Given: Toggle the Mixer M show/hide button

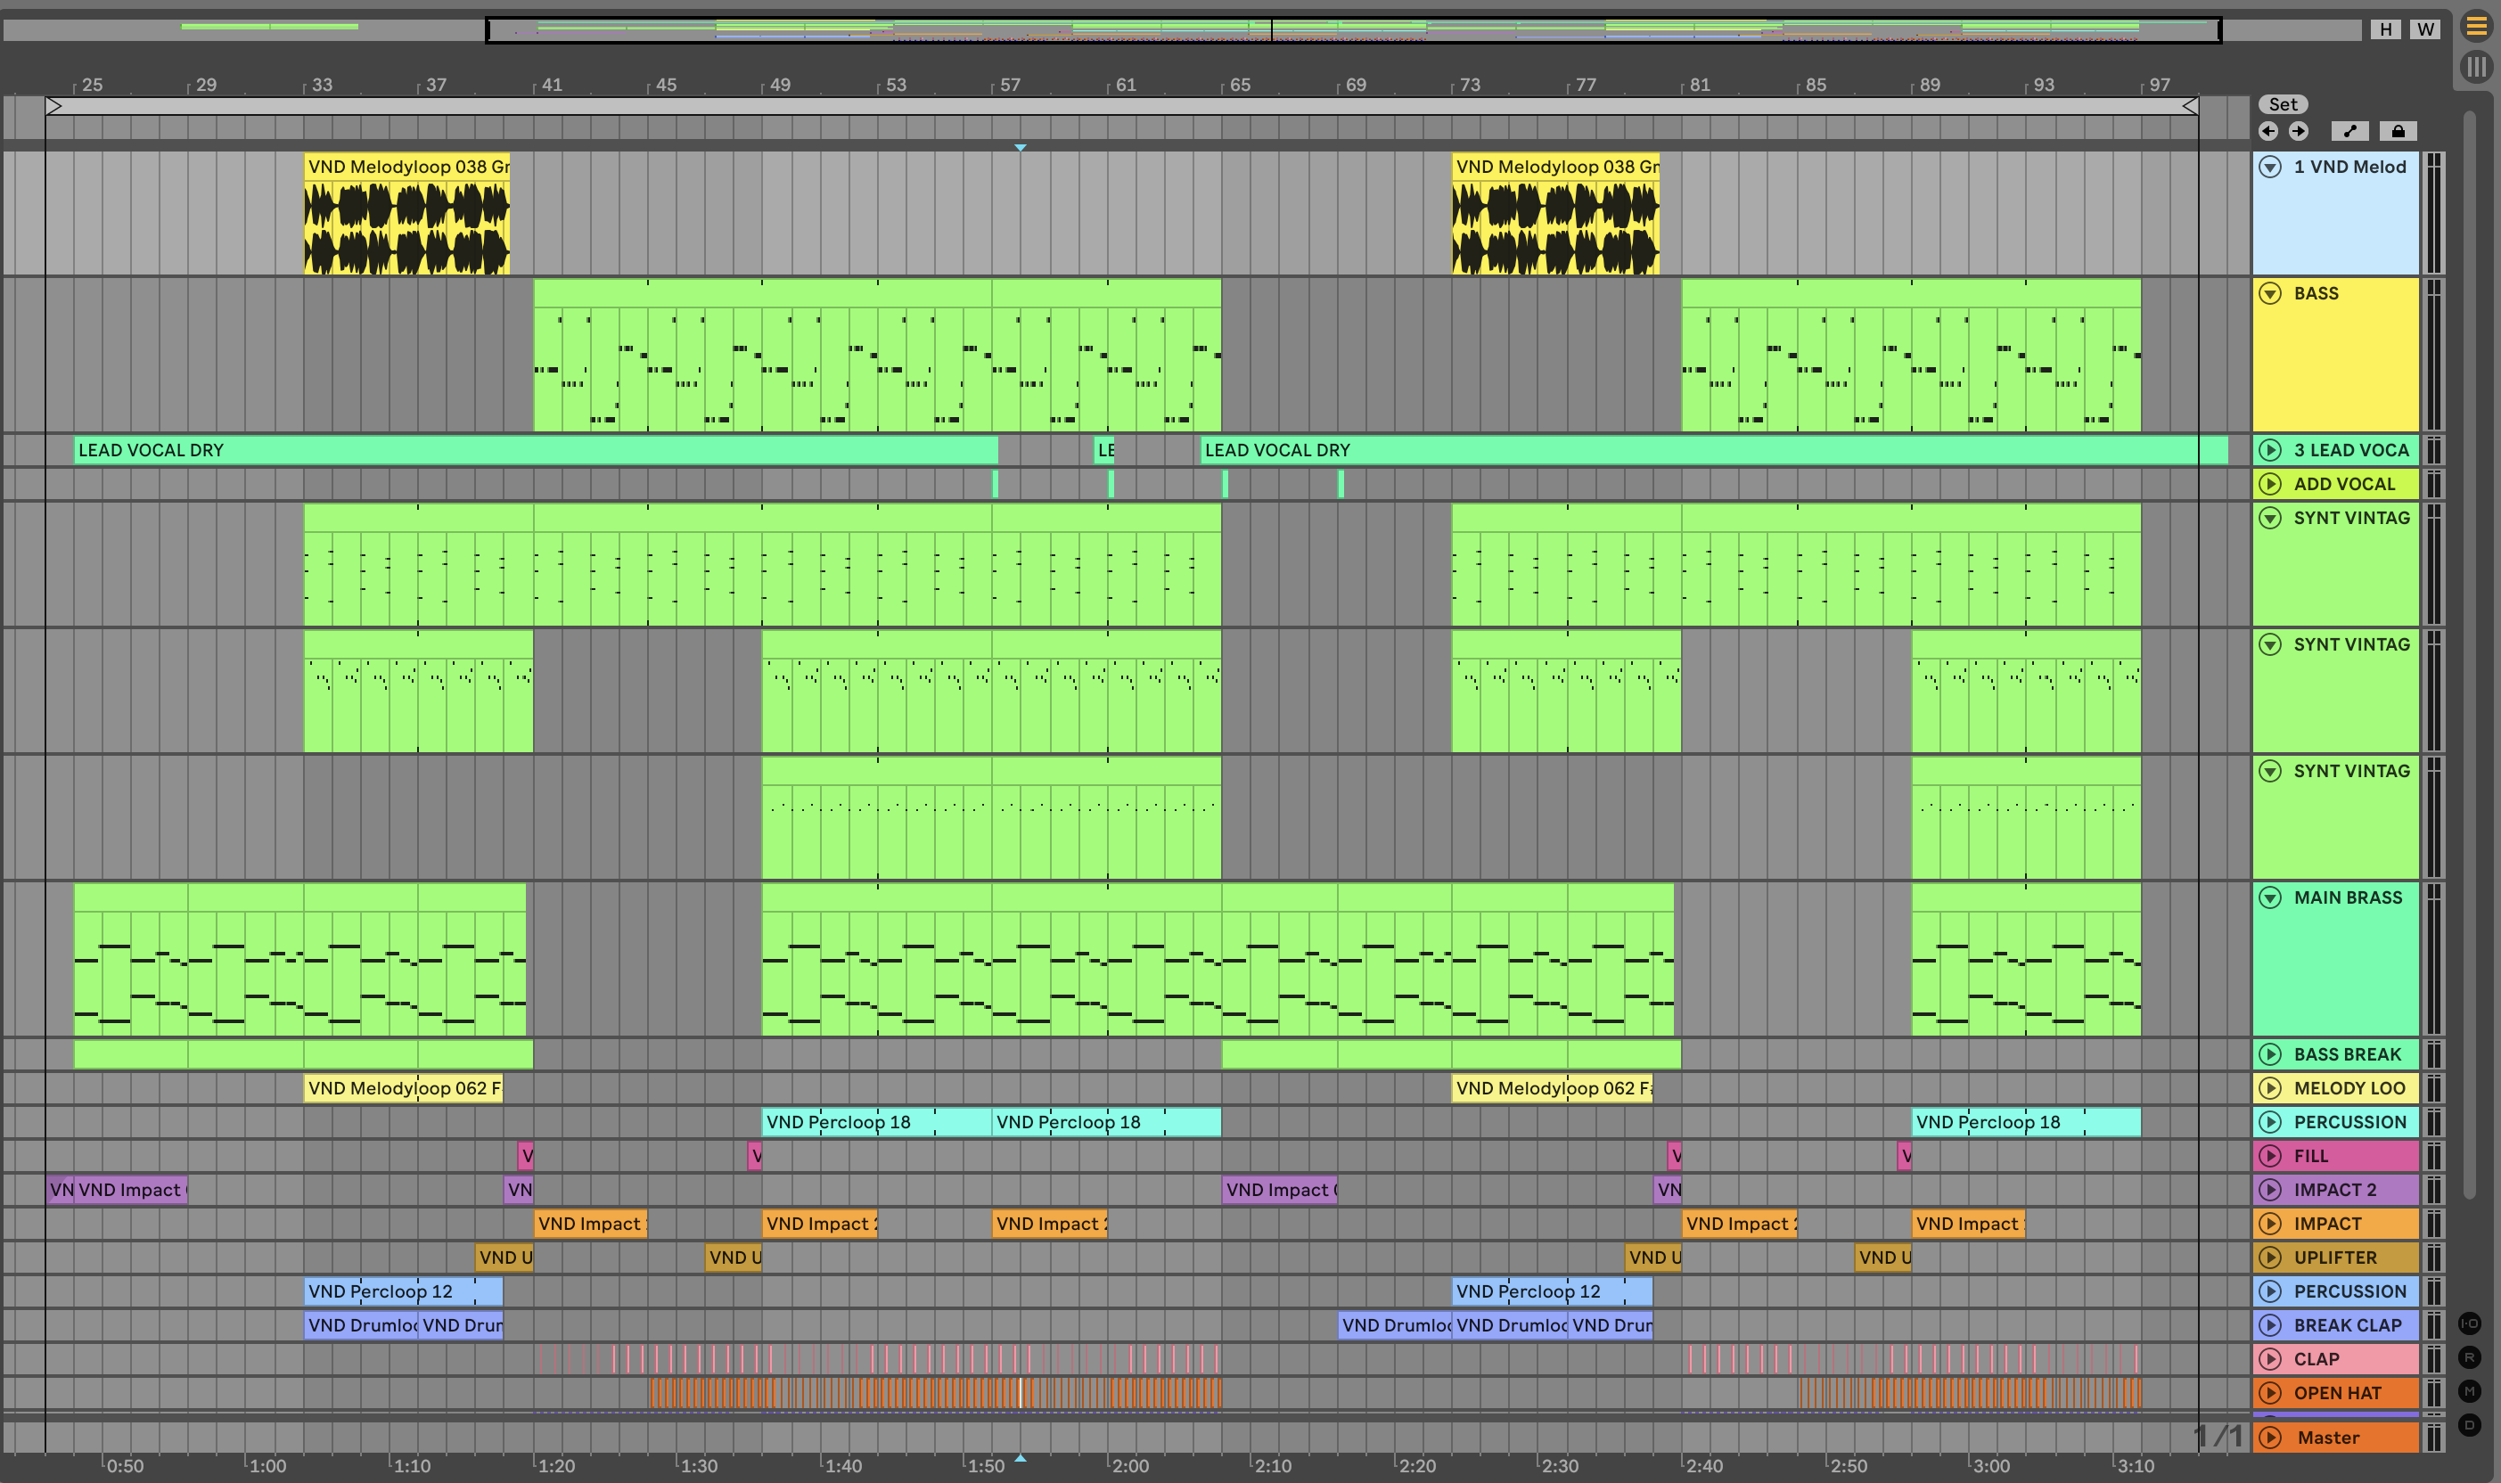Looking at the screenshot, I should pos(2469,1391).
